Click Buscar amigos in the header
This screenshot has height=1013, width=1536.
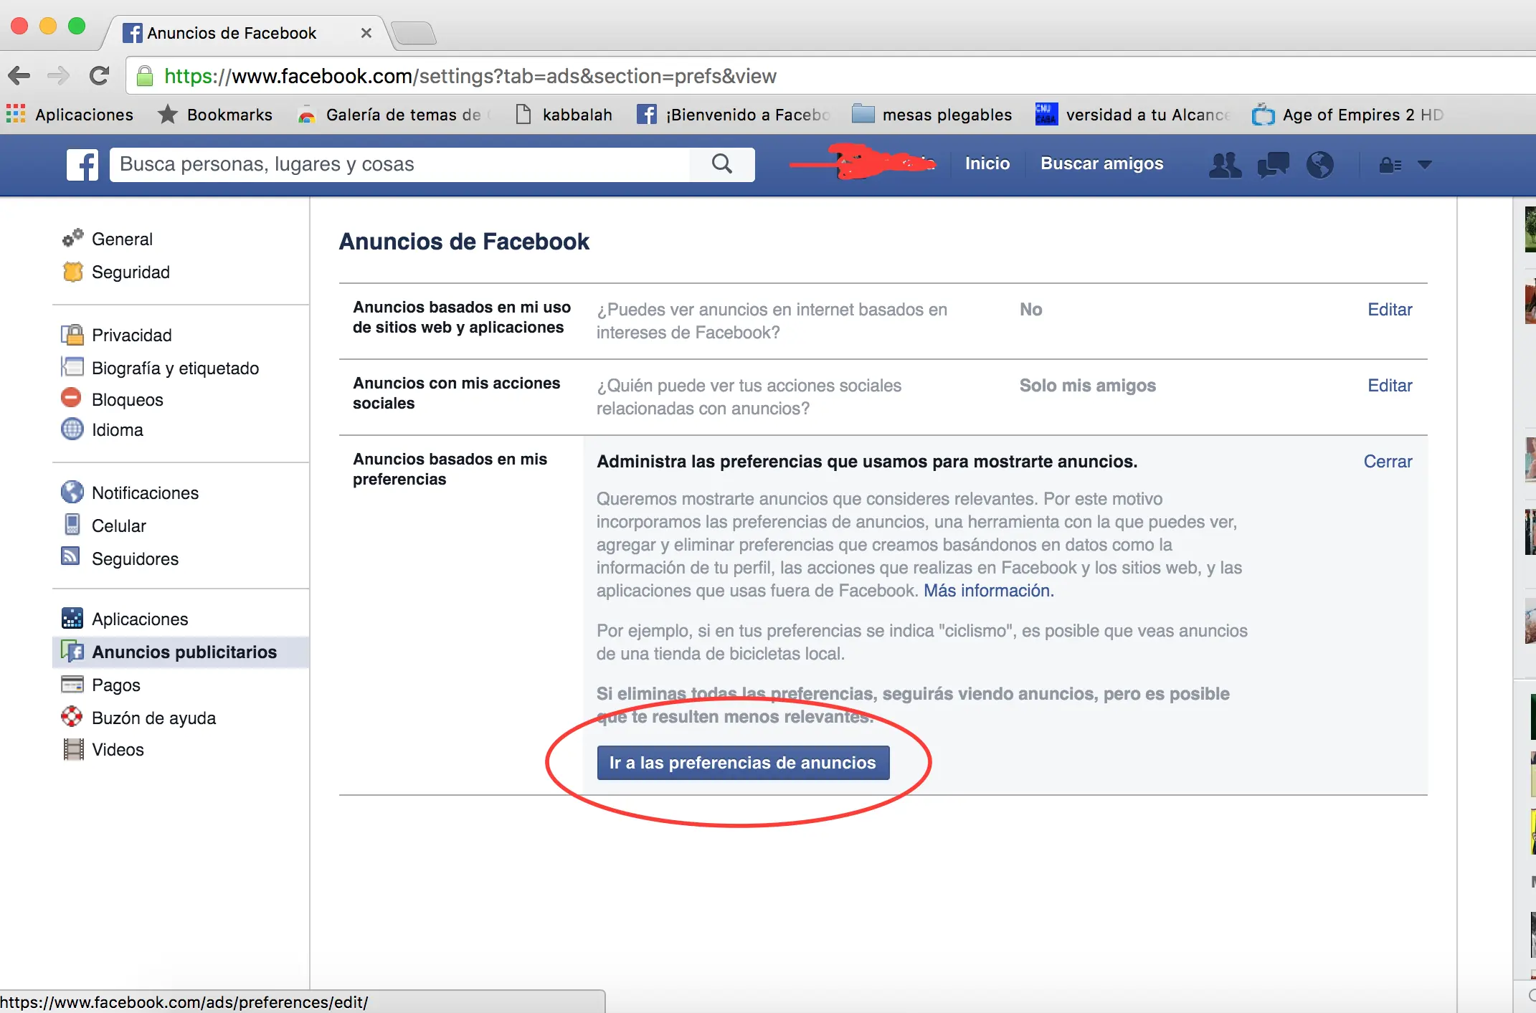[1102, 163]
